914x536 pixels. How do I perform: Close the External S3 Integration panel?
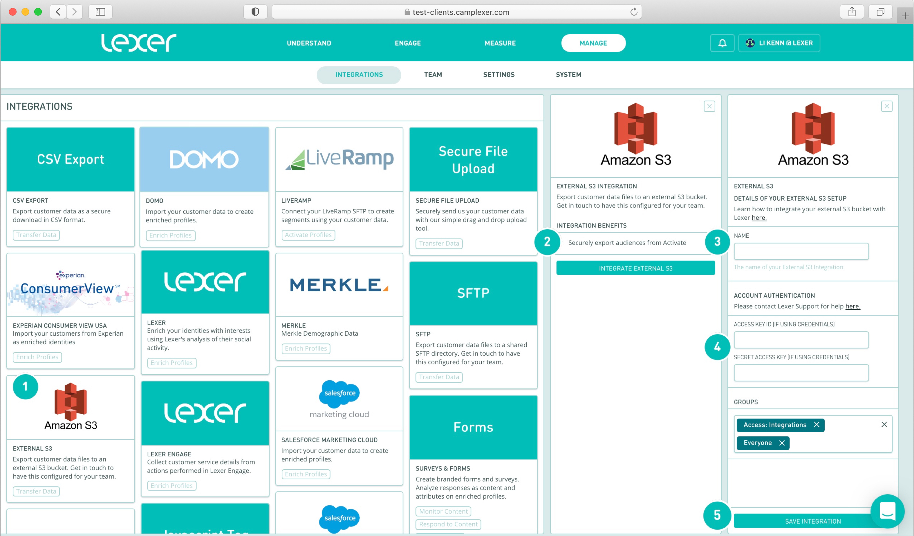(x=709, y=107)
